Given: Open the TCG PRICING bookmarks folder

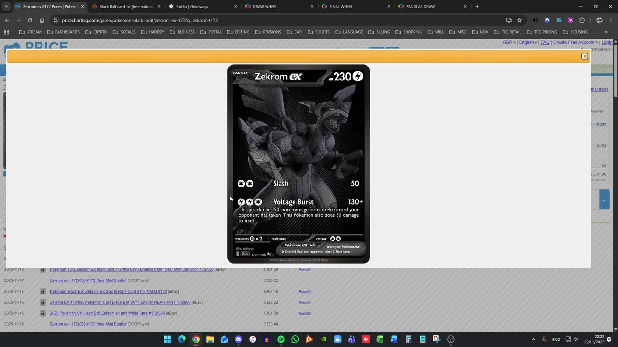Looking at the screenshot, I should pos(542,32).
